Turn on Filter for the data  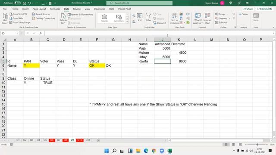(x=148, y=17)
